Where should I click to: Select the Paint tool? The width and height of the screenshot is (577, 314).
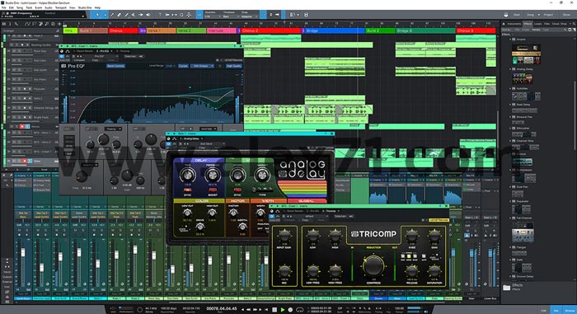127,15
